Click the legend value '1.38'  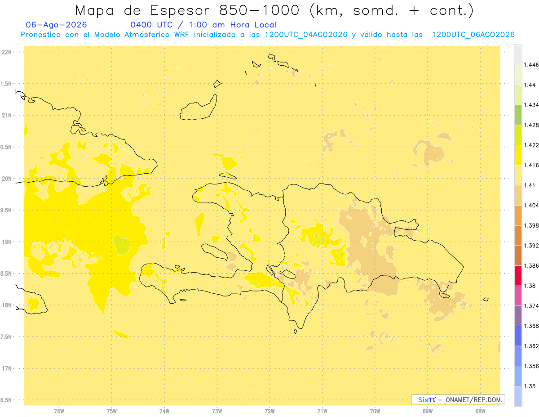pyautogui.click(x=530, y=286)
